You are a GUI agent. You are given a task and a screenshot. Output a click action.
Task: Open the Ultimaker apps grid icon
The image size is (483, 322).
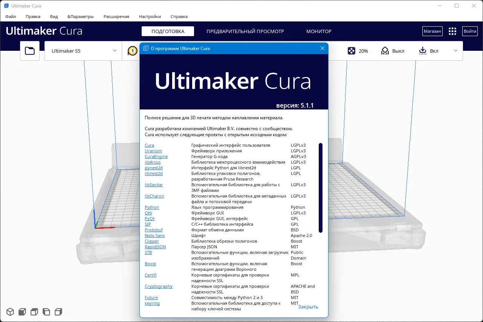tap(452, 31)
